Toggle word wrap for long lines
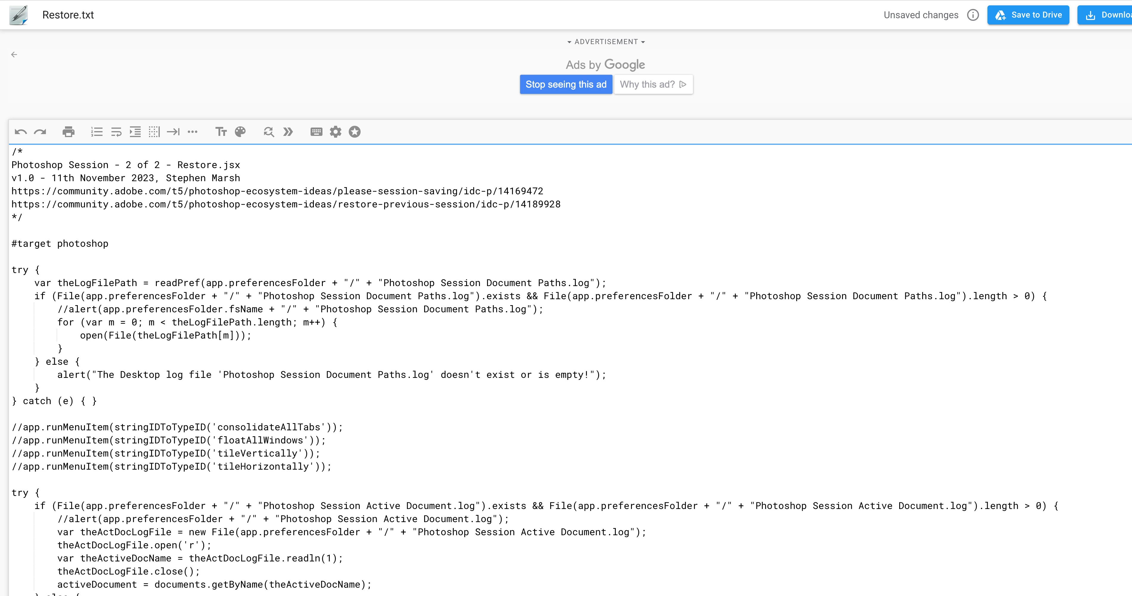The image size is (1132, 596). [x=116, y=132]
